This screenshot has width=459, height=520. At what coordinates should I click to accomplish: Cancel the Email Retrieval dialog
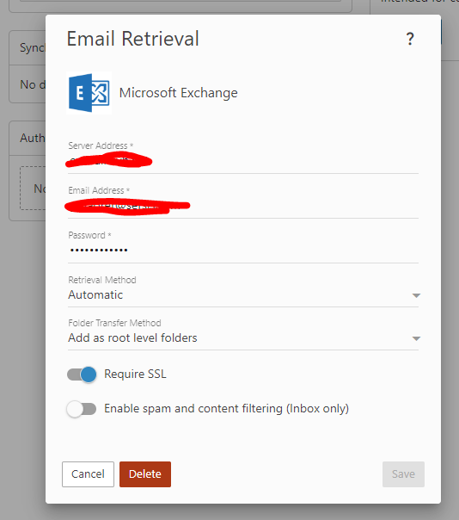coord(88,474)
